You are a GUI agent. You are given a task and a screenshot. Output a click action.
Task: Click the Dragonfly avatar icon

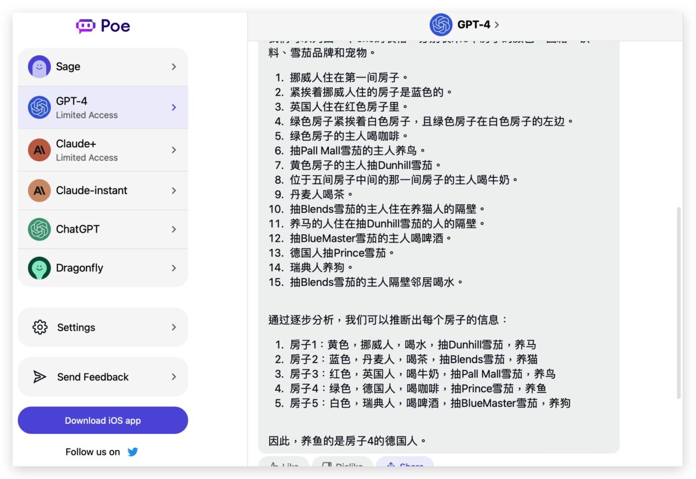pos(39,268)
